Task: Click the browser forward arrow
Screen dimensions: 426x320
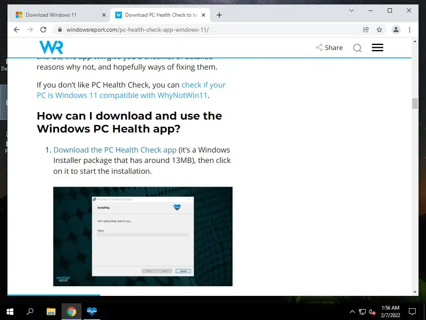Action: [30, 30]
